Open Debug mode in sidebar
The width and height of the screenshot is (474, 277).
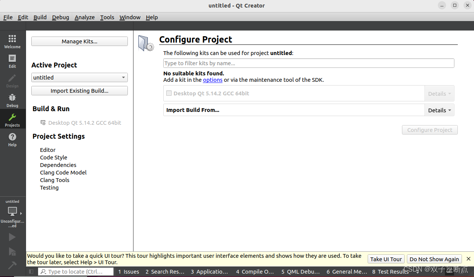coord(12,100)
